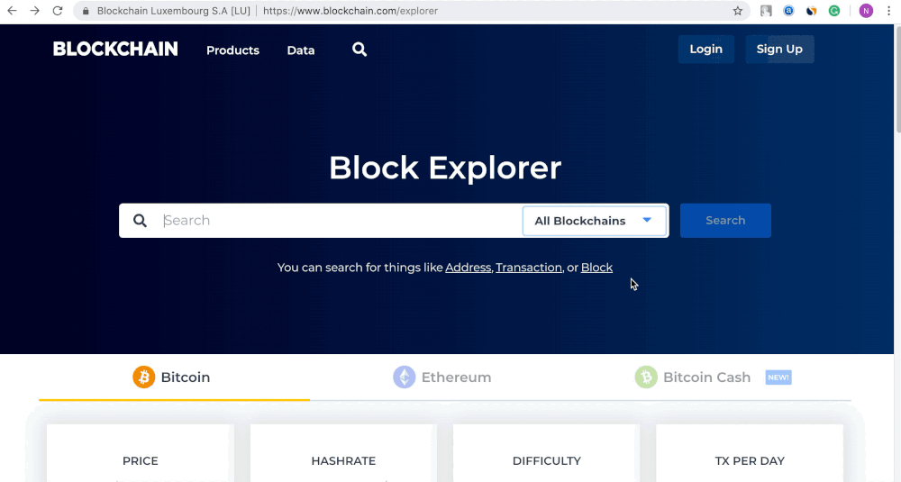Click the PRICE stat card

click(141, 453)
